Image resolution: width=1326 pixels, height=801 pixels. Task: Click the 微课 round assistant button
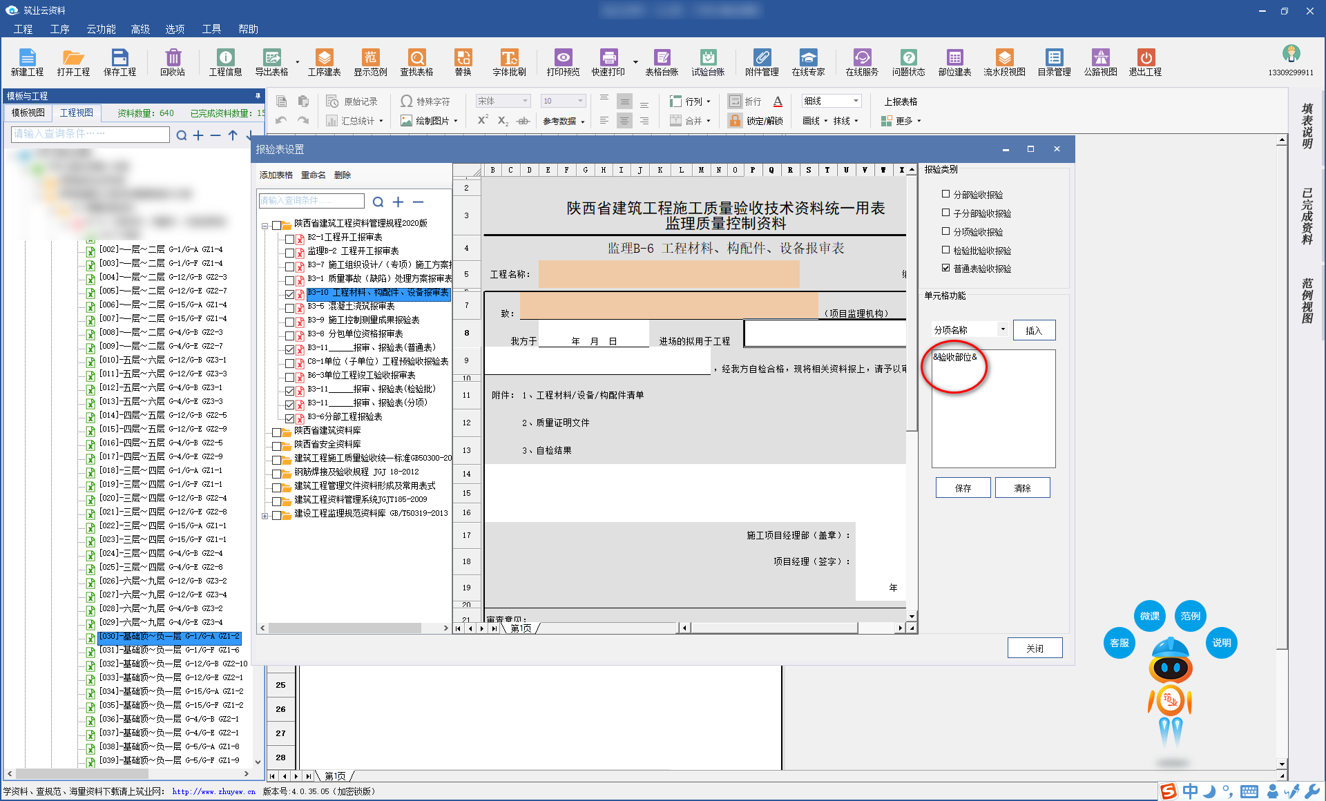point(1149,615)
